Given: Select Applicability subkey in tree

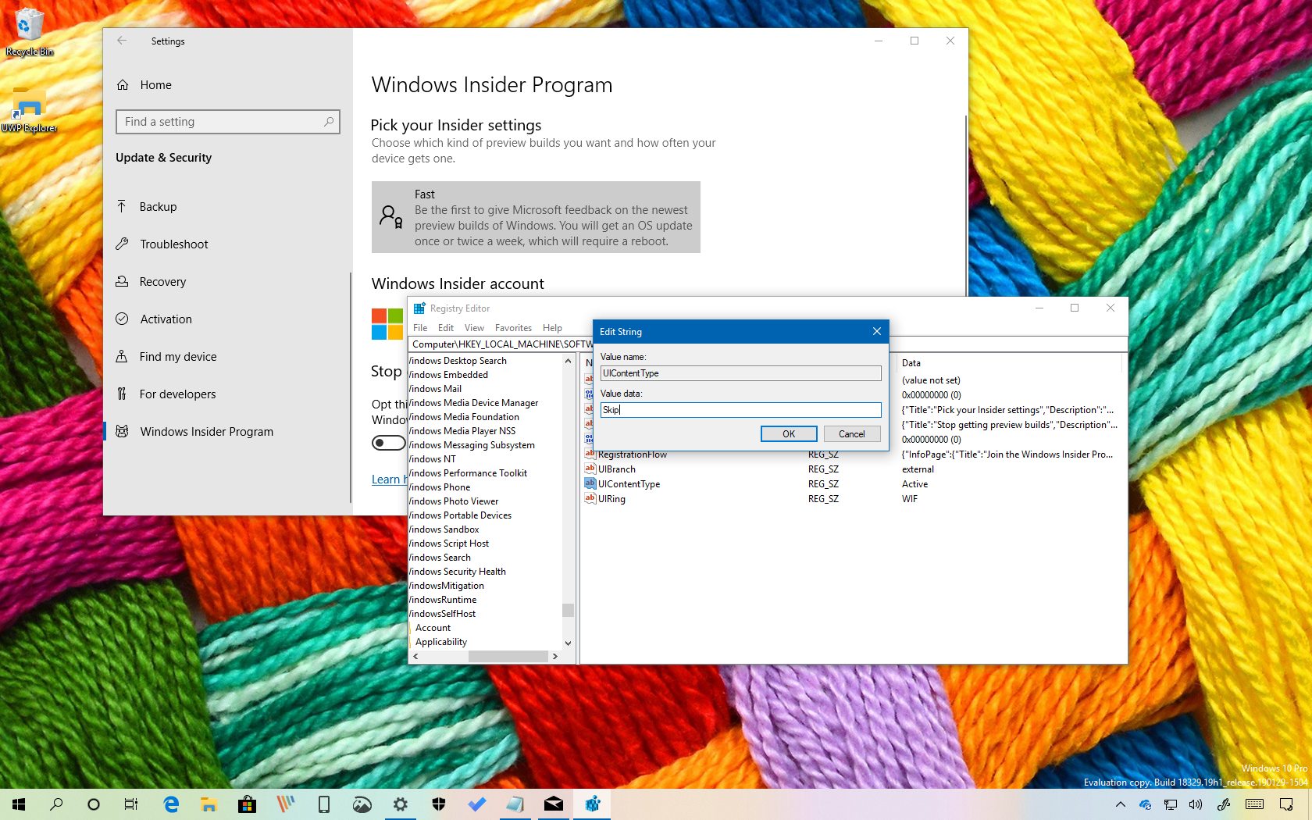Looking at the screenshot, I should 441,642.
